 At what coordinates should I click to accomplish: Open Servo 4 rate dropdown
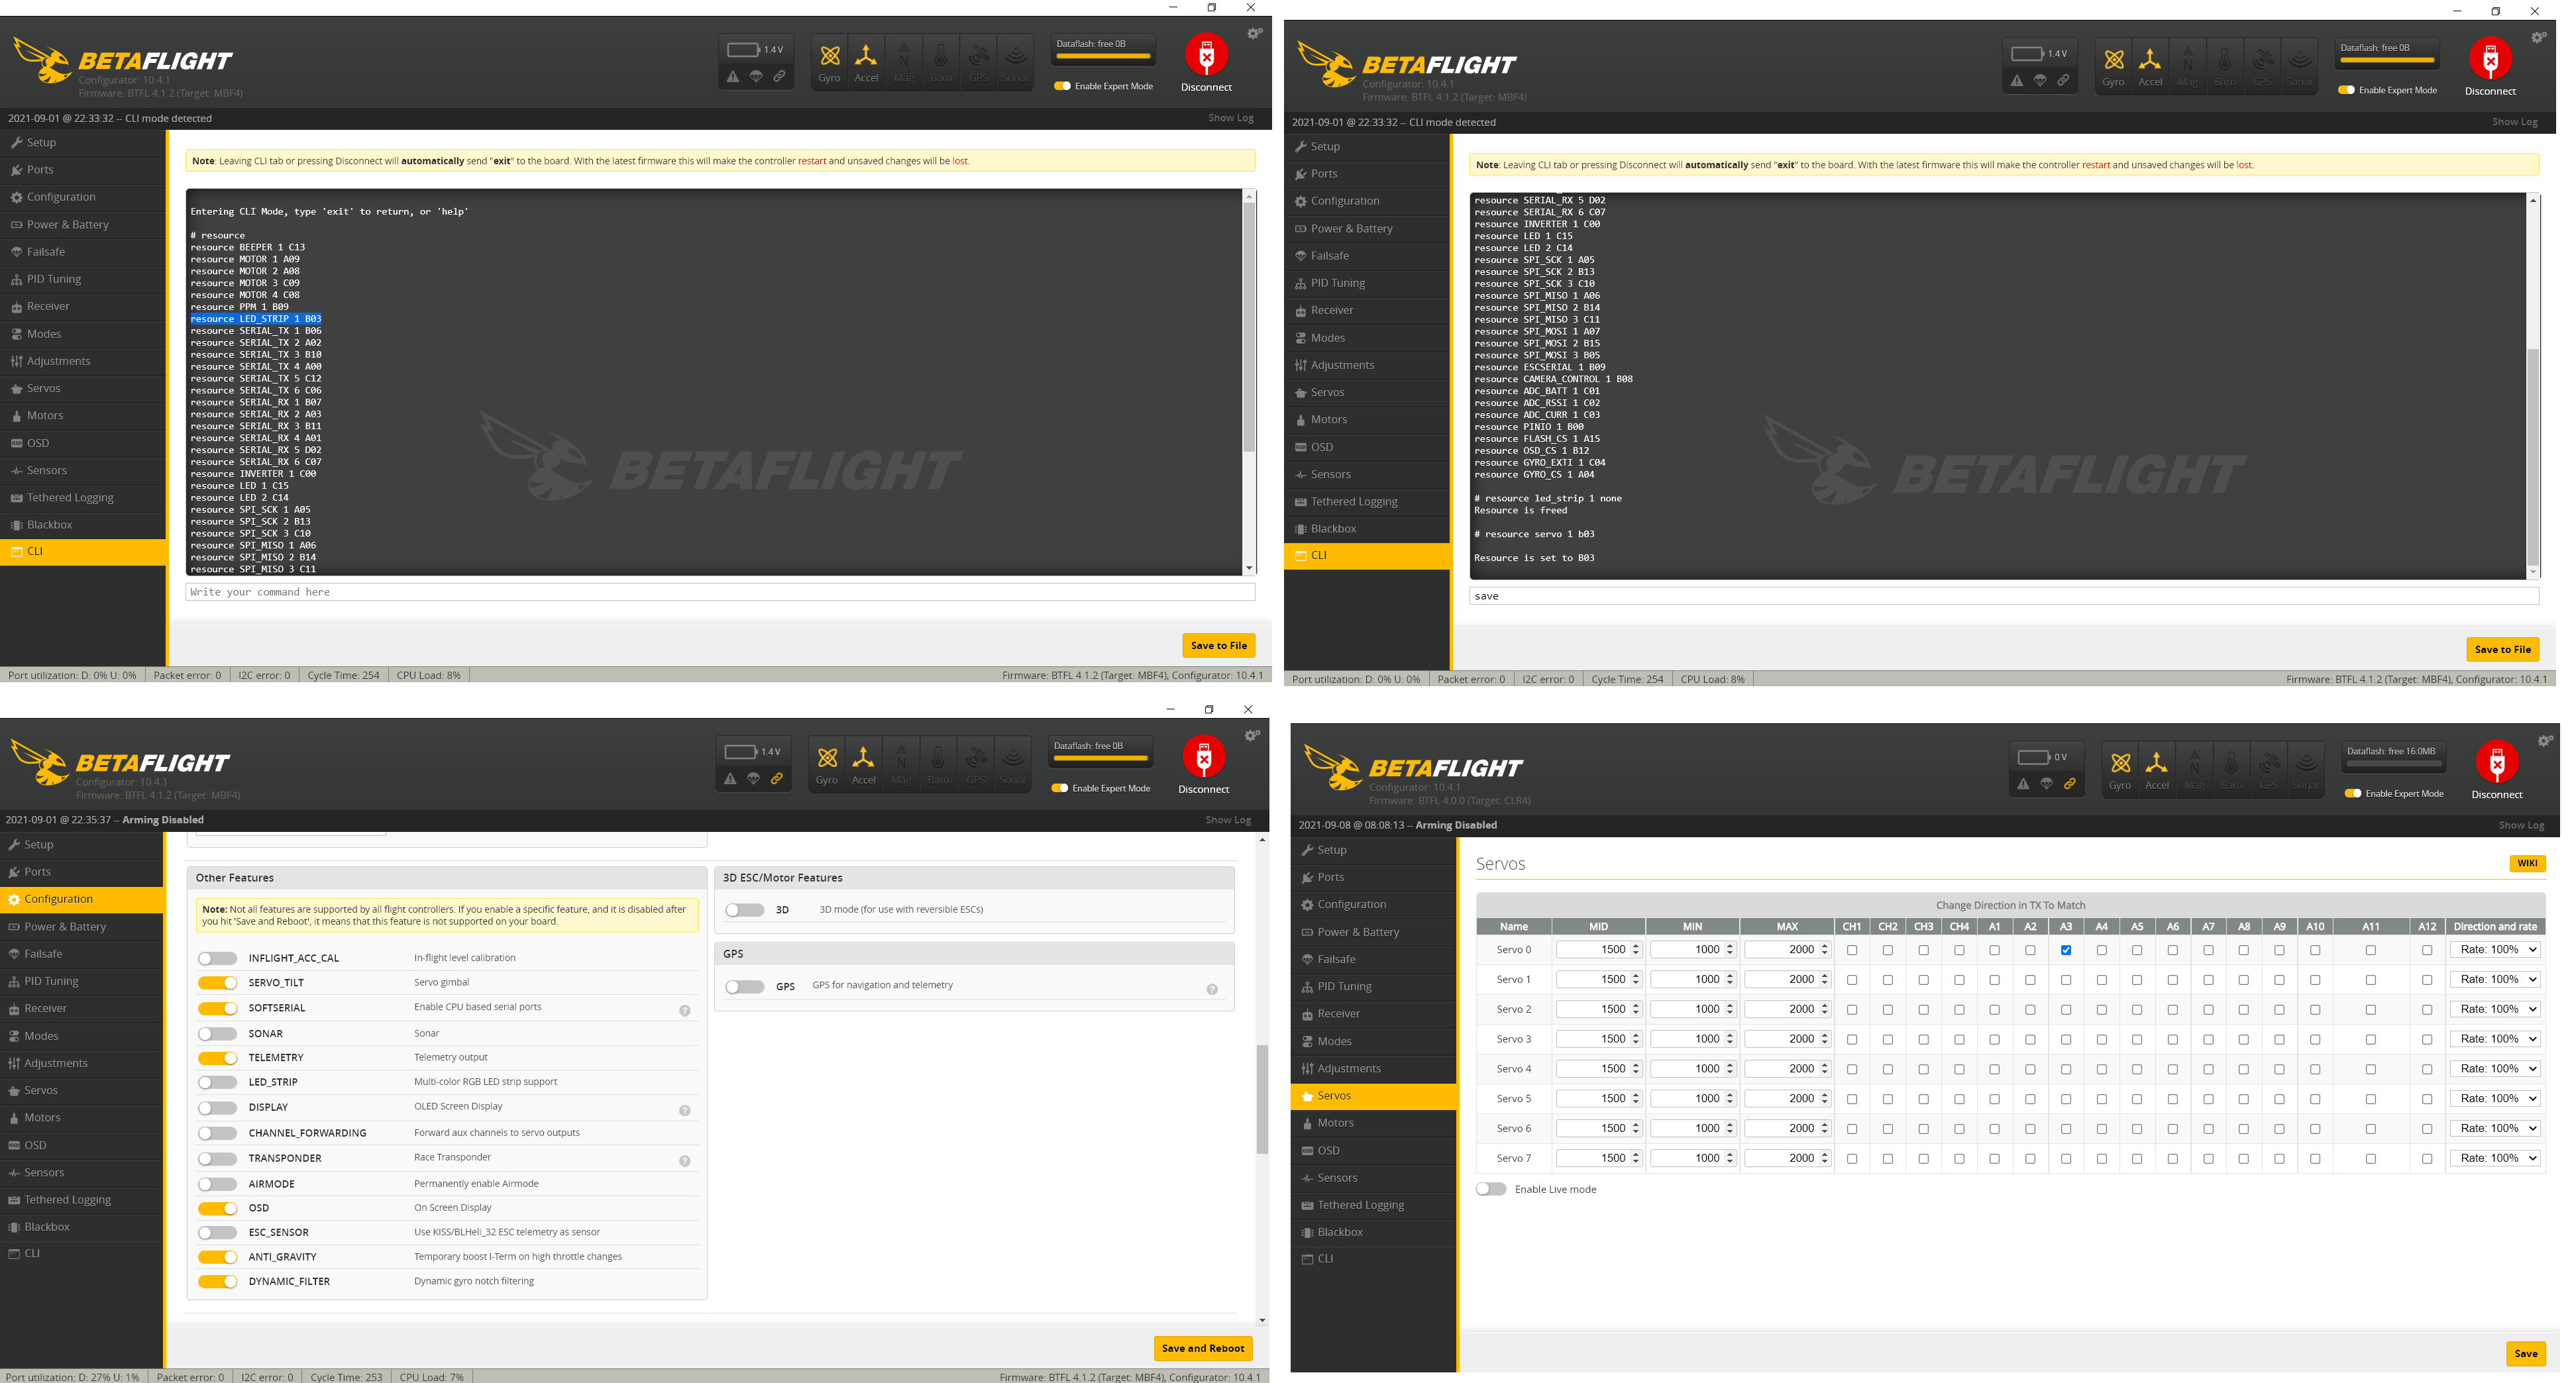click(2495, 1069)
